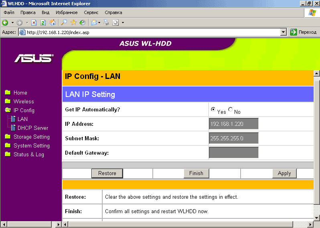Open the Wireless link in sidebar

(24, 101)
